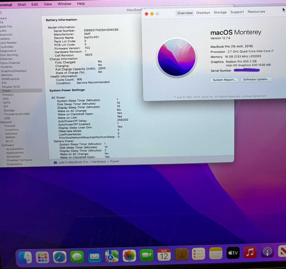Screen dimensions: 286x269
Task: Switch to the Storage tab
Action: pyautogui.click(x=220, y=12)
